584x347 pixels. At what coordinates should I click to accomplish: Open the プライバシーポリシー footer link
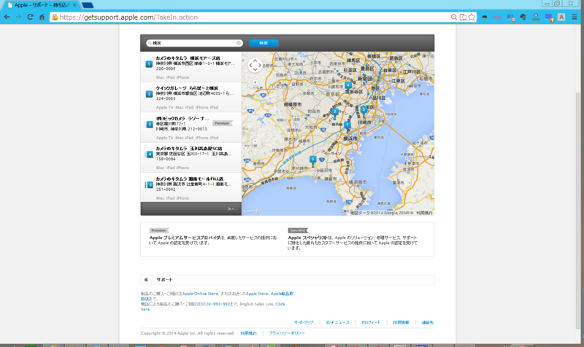(x=286, y=333)
